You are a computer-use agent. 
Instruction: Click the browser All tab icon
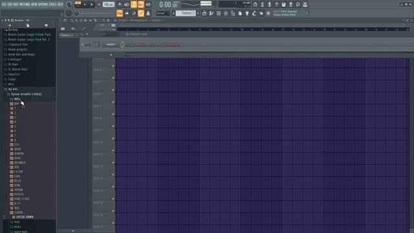pyautogui.click(x=10, y=25)
